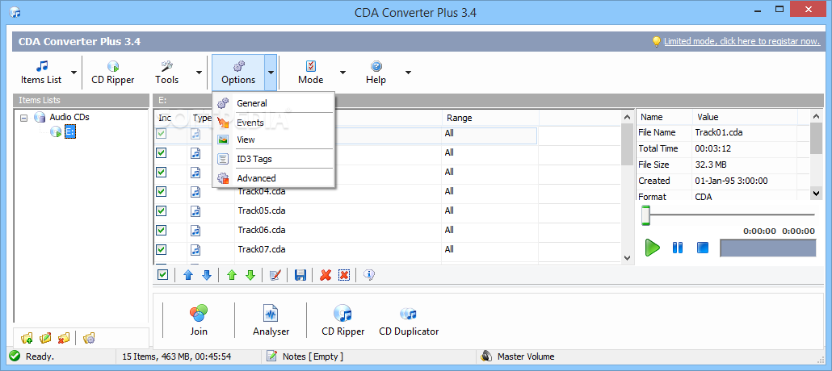Collapse the Audio CDs tree node
This screenshot has height=371, width=832.
click(23, 118)
